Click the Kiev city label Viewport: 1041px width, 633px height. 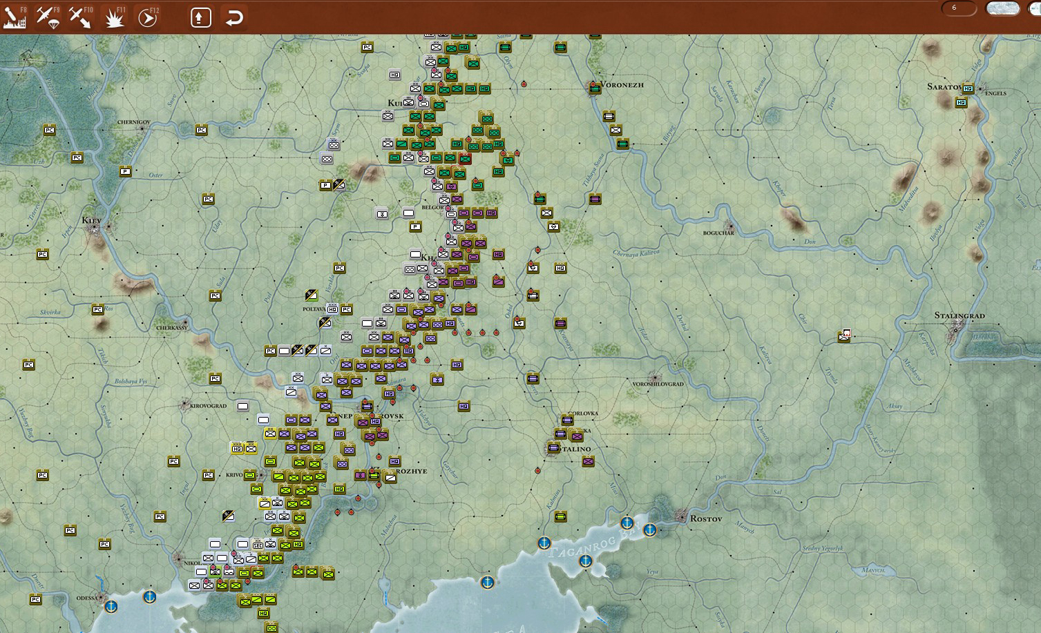(x=91, y=221)
